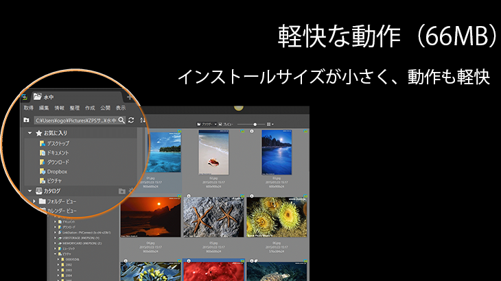This screenshot has width=501, height=281.
Task: Select thumbnail 06.jpg yellow sea anemones
Action: point(277,217)
